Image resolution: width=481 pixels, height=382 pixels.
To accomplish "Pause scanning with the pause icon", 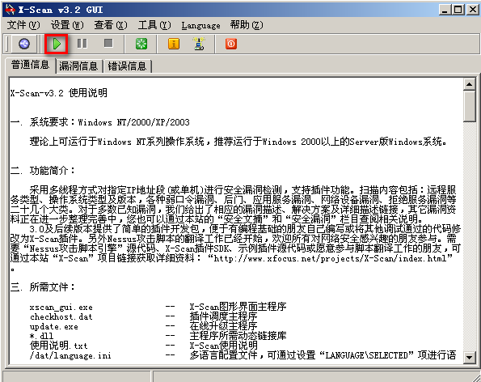I will (x=82, y=44).
